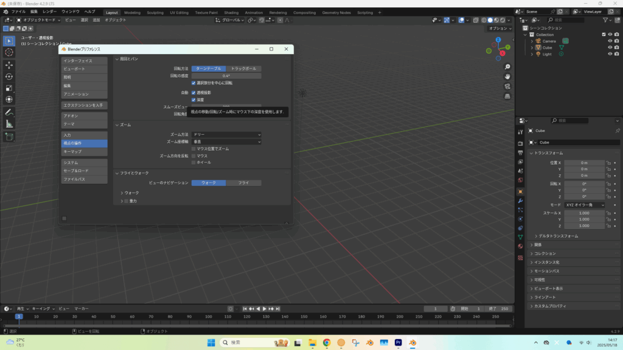
Task: Open the ウィンドウ menu
Action: coord(71,12)
